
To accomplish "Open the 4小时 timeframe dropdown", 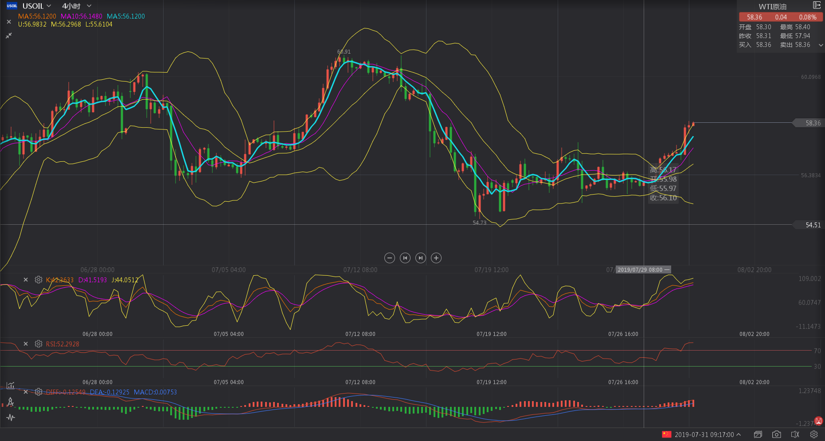I will pos(89,6).
